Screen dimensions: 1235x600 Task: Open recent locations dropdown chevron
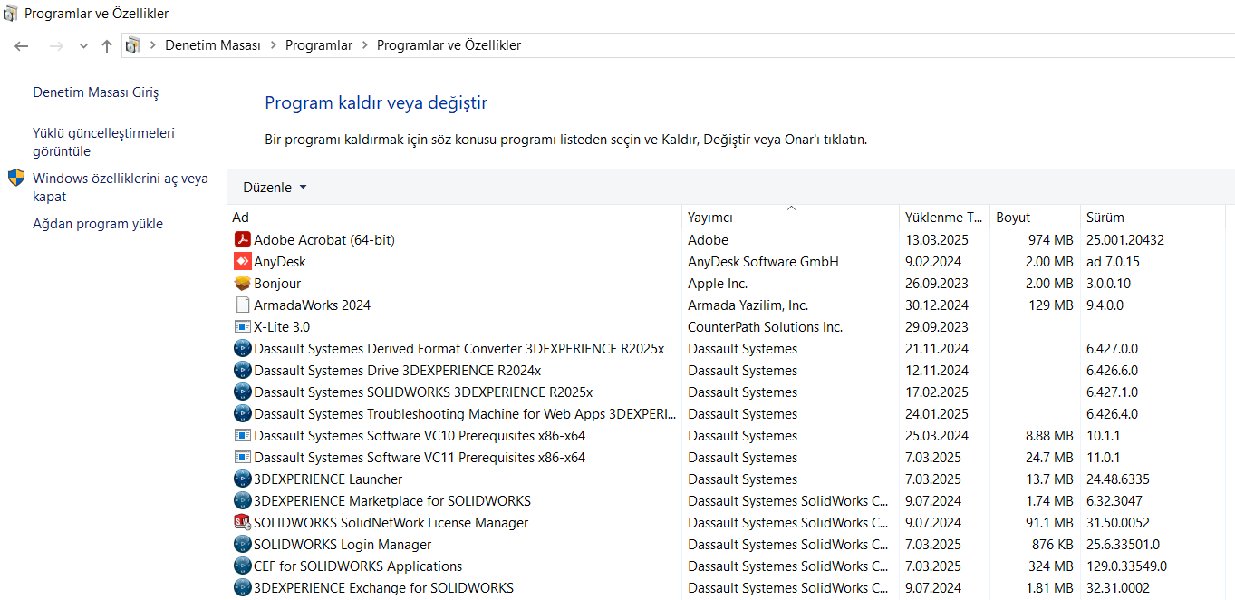click(83, 45)
